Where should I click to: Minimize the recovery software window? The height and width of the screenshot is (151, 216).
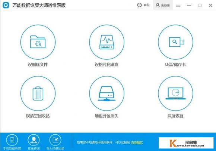tap(189, 5)
